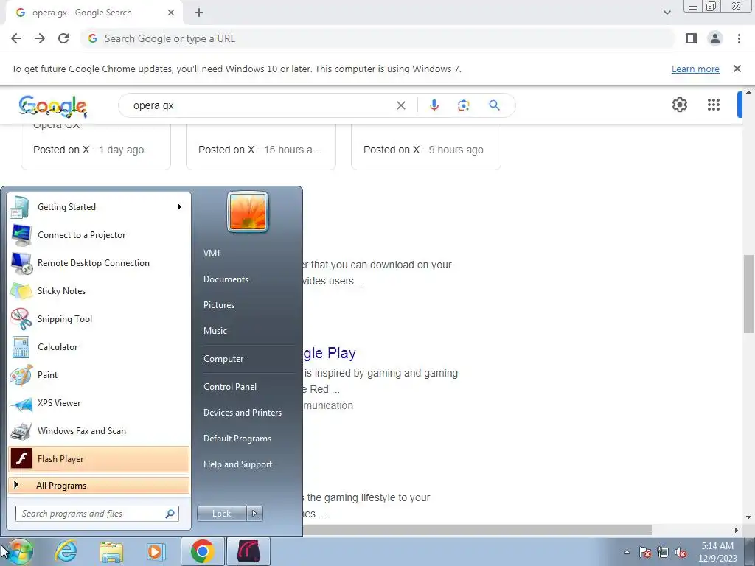Screen dimensions: 755x566
Task: Click the Action Center flag icon
Action: pos(645,553)
